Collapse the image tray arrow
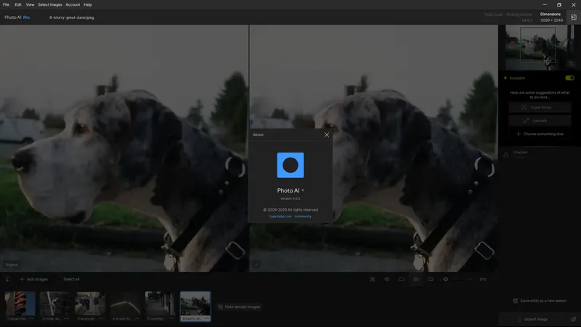 click(x=7, y=279)
